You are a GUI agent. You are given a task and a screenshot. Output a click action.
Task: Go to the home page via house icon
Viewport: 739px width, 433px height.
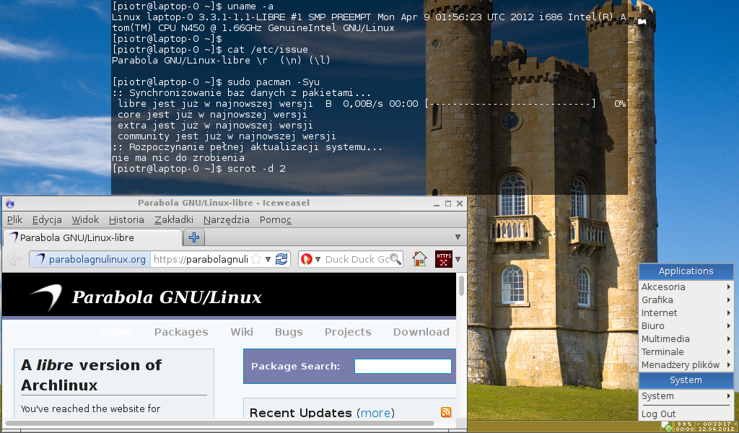[419, 259]
